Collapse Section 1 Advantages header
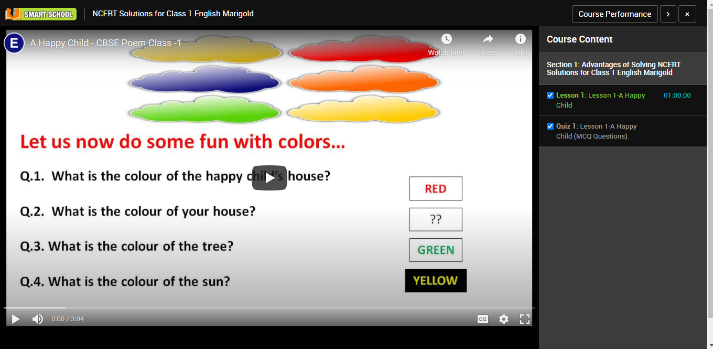 [623, 69]
